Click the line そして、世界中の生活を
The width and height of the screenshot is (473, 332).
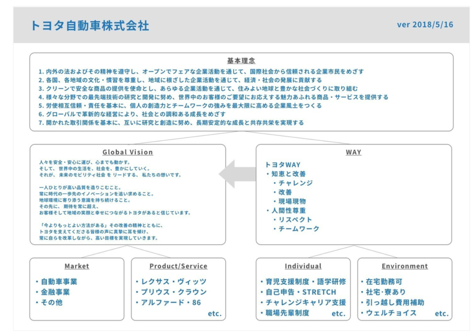[94, 168]
